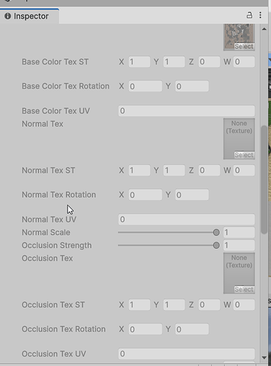
Task: Click the Normal Tex Rotation label
Action: point(59,195)
